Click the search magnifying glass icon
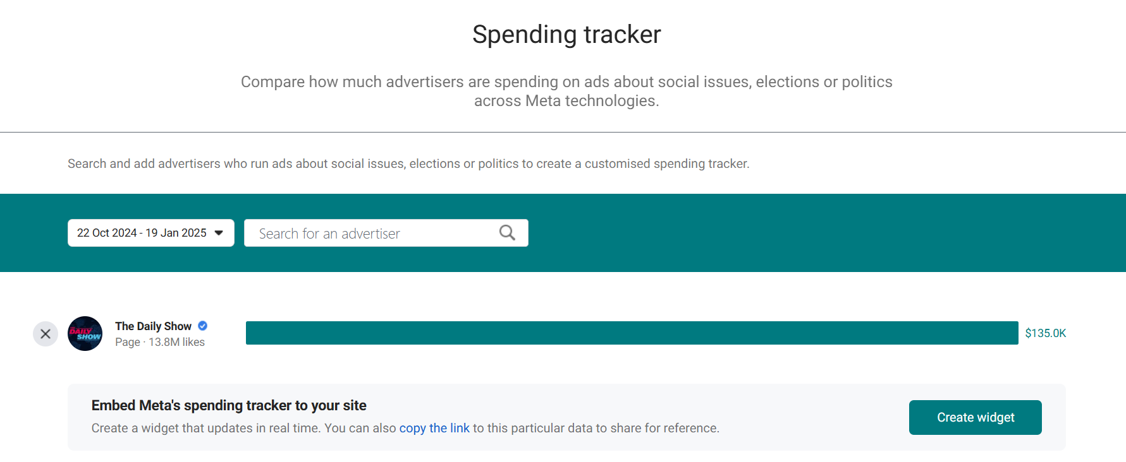The width and height of the screenshot is (1126, 462). tap(506, 232)
